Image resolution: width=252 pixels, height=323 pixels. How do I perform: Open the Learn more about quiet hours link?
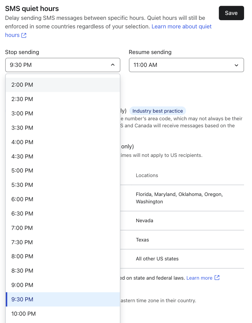point(181,27)
